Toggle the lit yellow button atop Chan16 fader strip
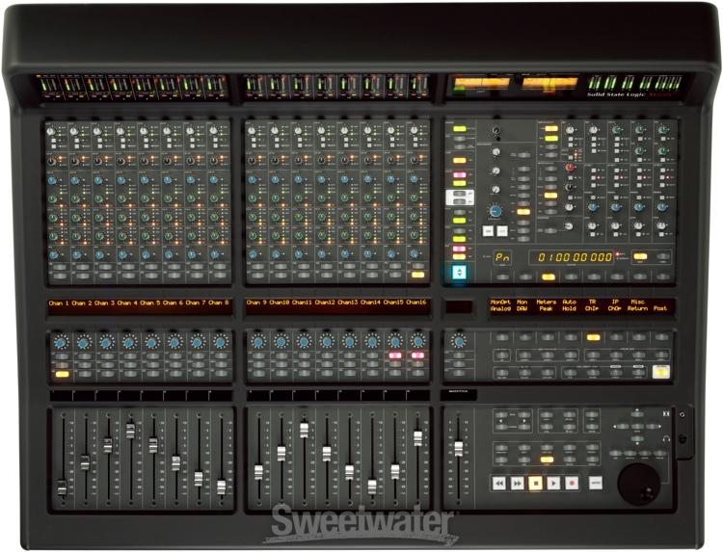The height and width of the screenshot is (552, 723). [417, 275]
